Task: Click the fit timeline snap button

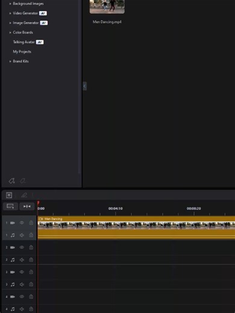Action: click(27, 206)
